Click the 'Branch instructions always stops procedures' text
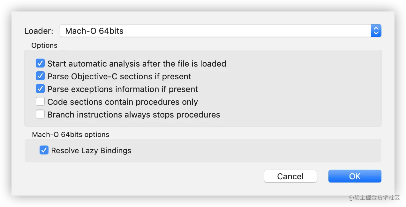This screenshot has width=406, height=207. (x=133, y=115)
